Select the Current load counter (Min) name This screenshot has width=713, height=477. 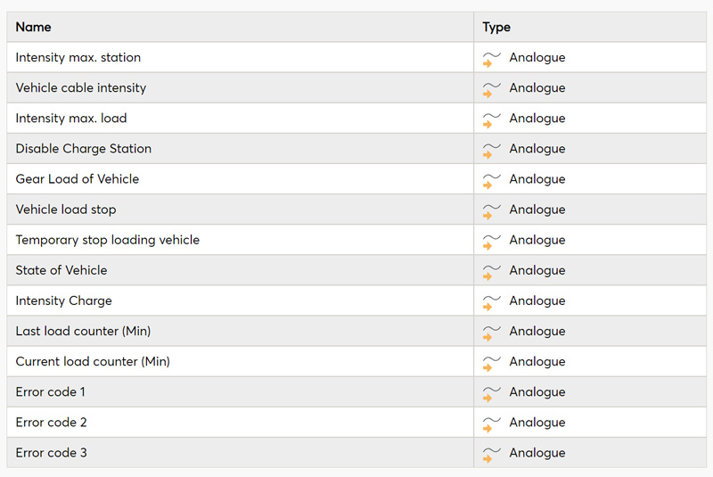tap(93, 361)
